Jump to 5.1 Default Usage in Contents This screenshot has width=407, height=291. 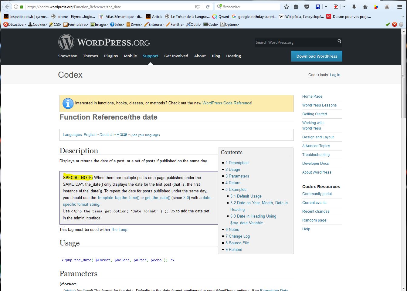[x=246, y=196]
